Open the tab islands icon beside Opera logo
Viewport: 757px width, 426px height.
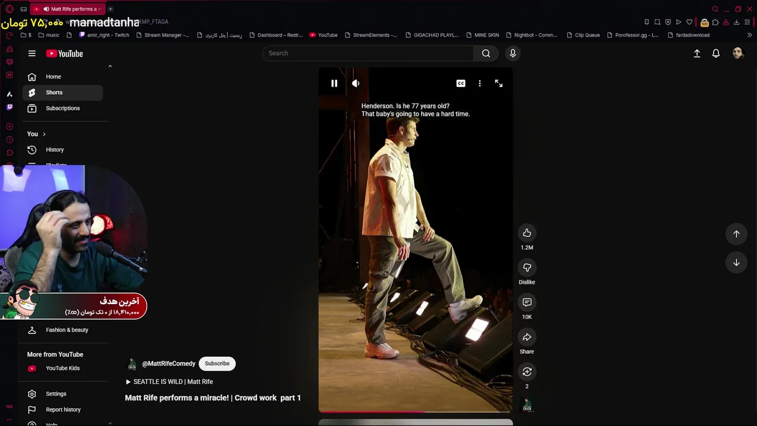(23, 9)
